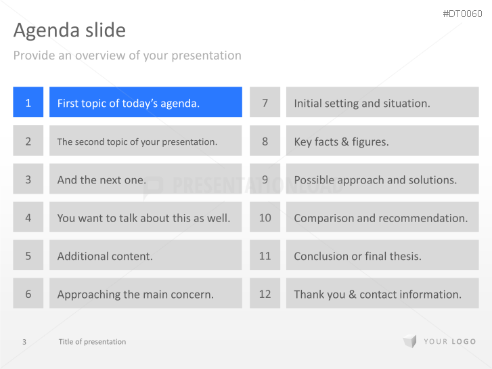This screenshot has width=492, height=369.
Task: Choose 'Comparison and recommendation.' item
Action: point(382,218)
